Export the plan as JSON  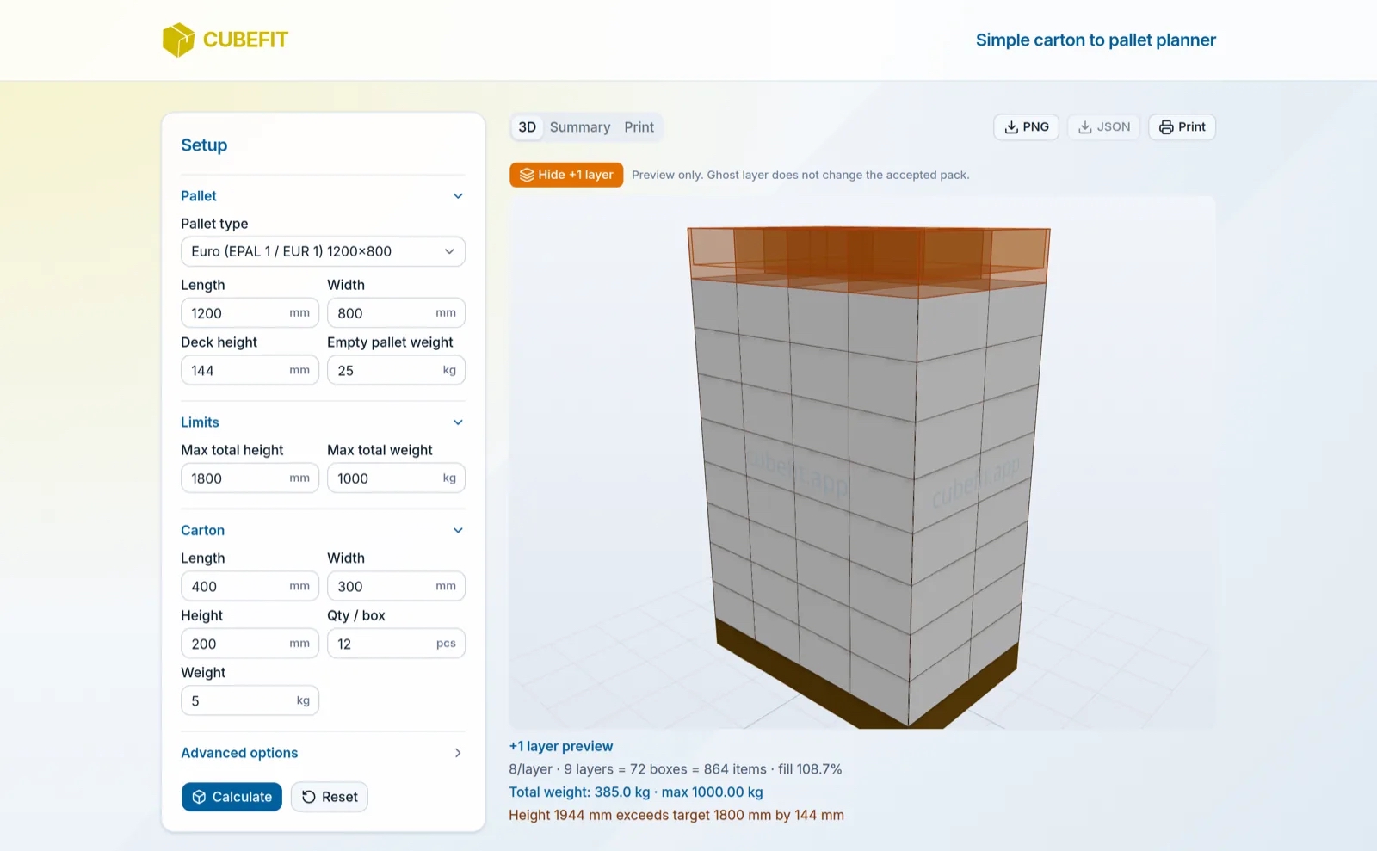pyautogui.click(x=1104, y=127)
